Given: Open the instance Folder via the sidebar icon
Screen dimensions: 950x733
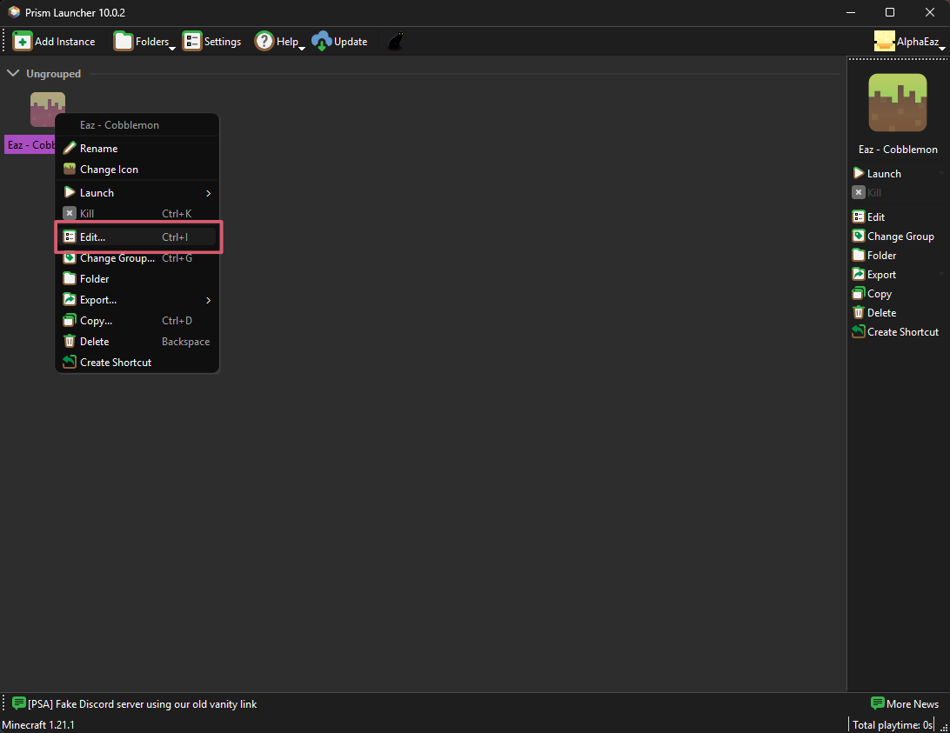Looking at the screenshot, I should click(857, 255).
